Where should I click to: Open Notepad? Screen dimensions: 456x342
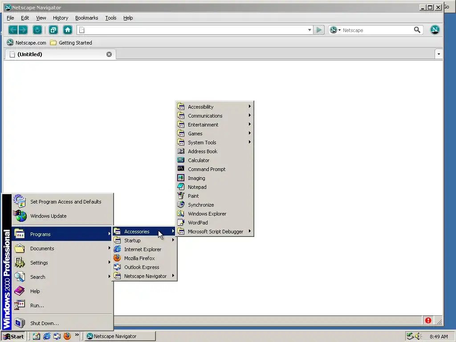(215, 187)
